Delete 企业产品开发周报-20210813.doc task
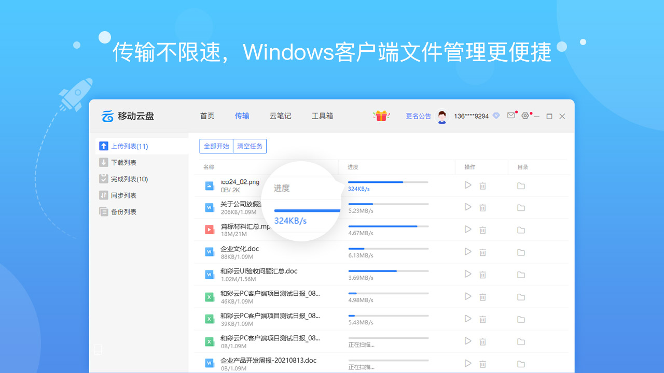 (x=482, y=364)
